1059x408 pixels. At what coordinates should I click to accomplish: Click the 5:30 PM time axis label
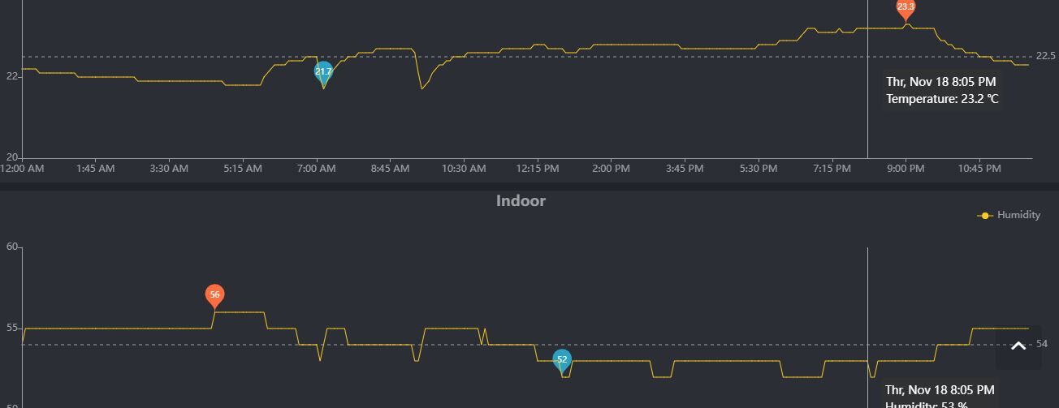pos(758,169)
